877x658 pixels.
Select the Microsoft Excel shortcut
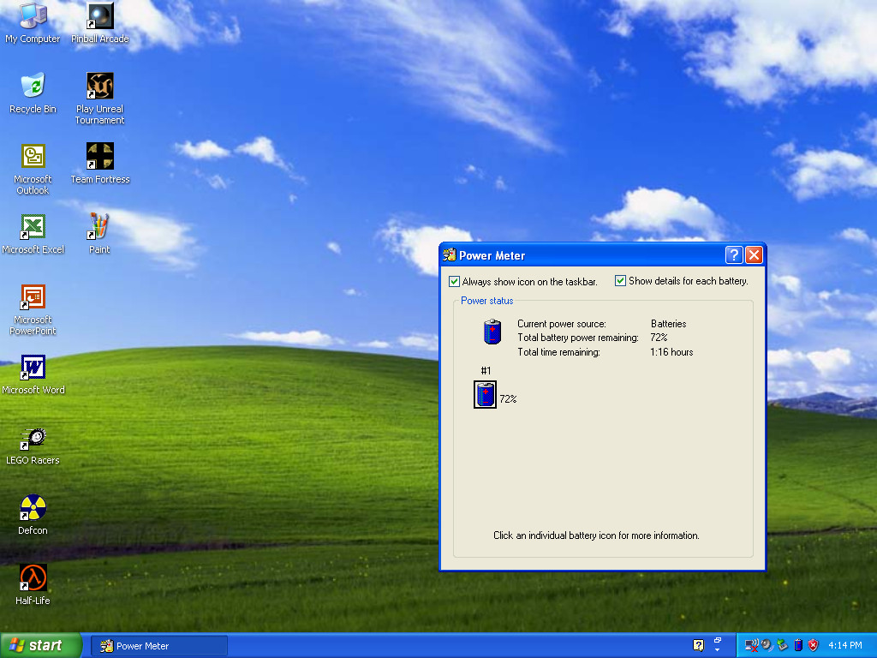(33, 233)
